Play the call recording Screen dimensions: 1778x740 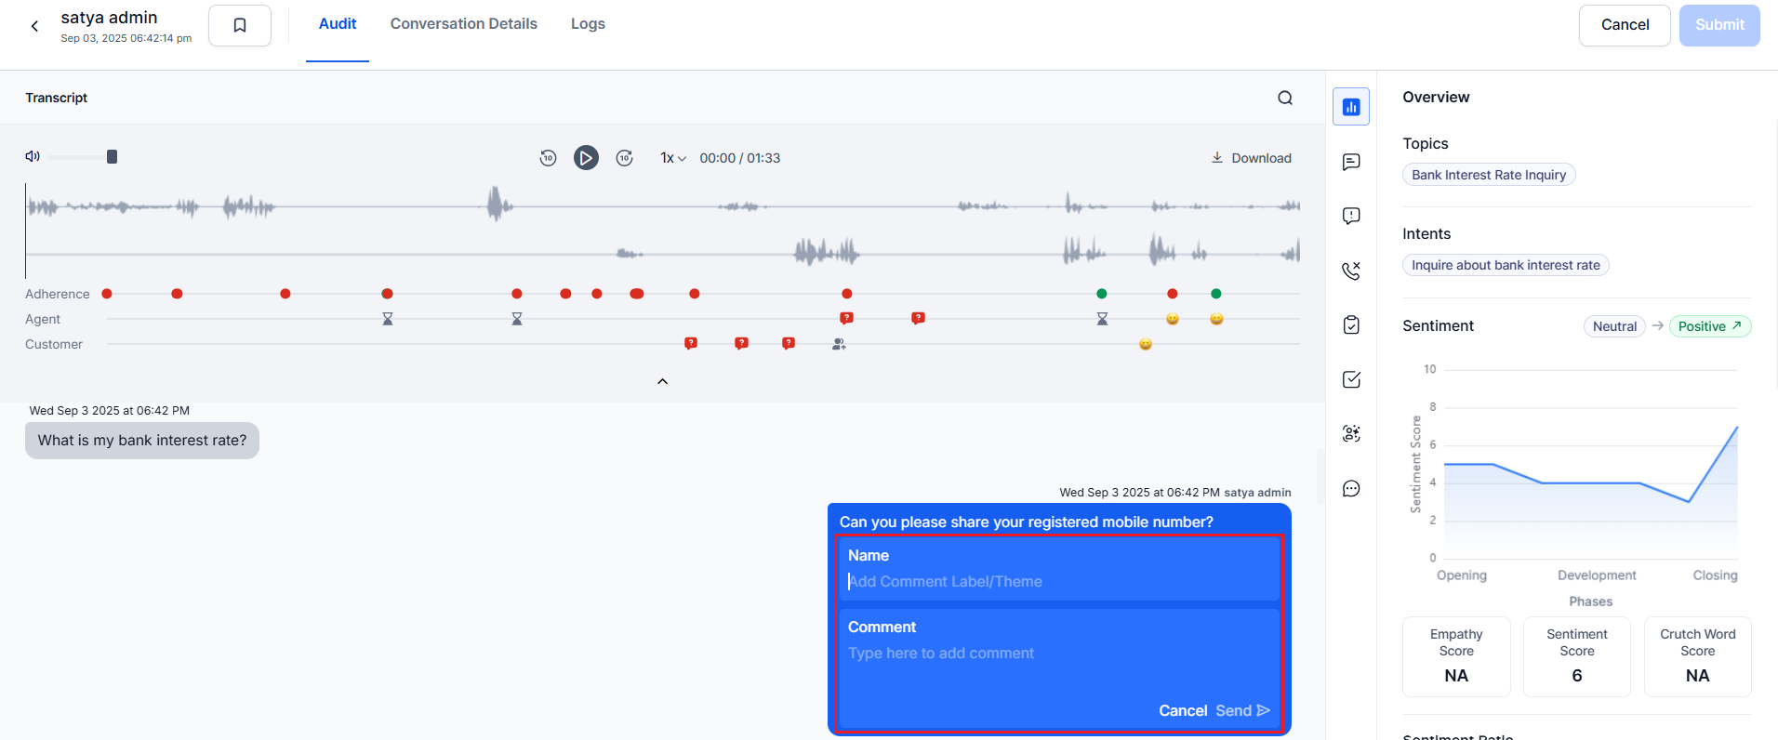click(x=586, y=158)
